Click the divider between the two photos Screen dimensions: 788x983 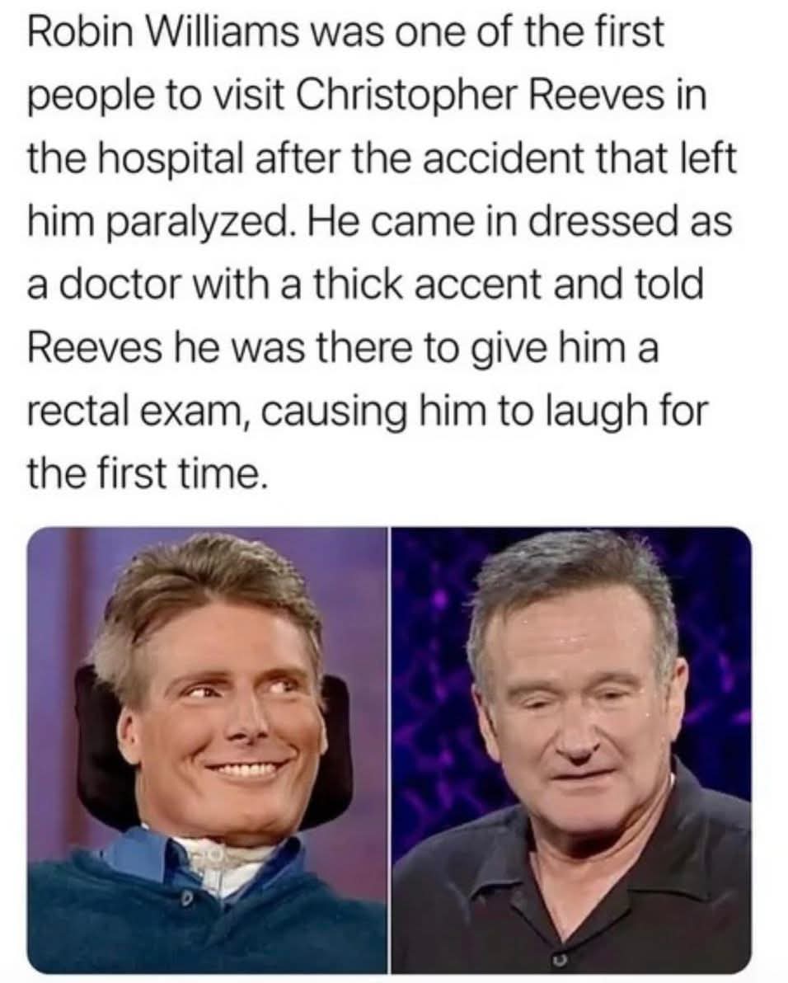(x=389, y=750)
